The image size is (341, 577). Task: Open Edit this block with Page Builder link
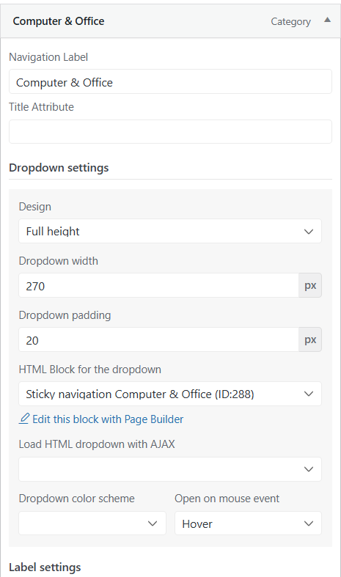[108, 419]
